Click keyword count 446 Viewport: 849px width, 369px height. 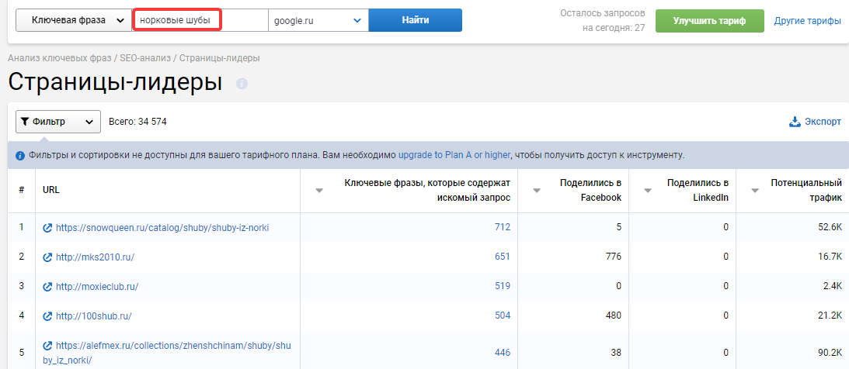coord(503,353)
